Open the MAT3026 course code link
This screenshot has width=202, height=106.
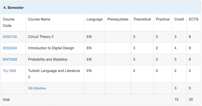pos(10,59)
